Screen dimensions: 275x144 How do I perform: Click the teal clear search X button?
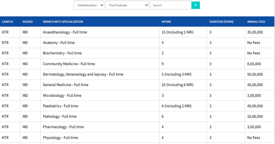[x=196, y=5]
